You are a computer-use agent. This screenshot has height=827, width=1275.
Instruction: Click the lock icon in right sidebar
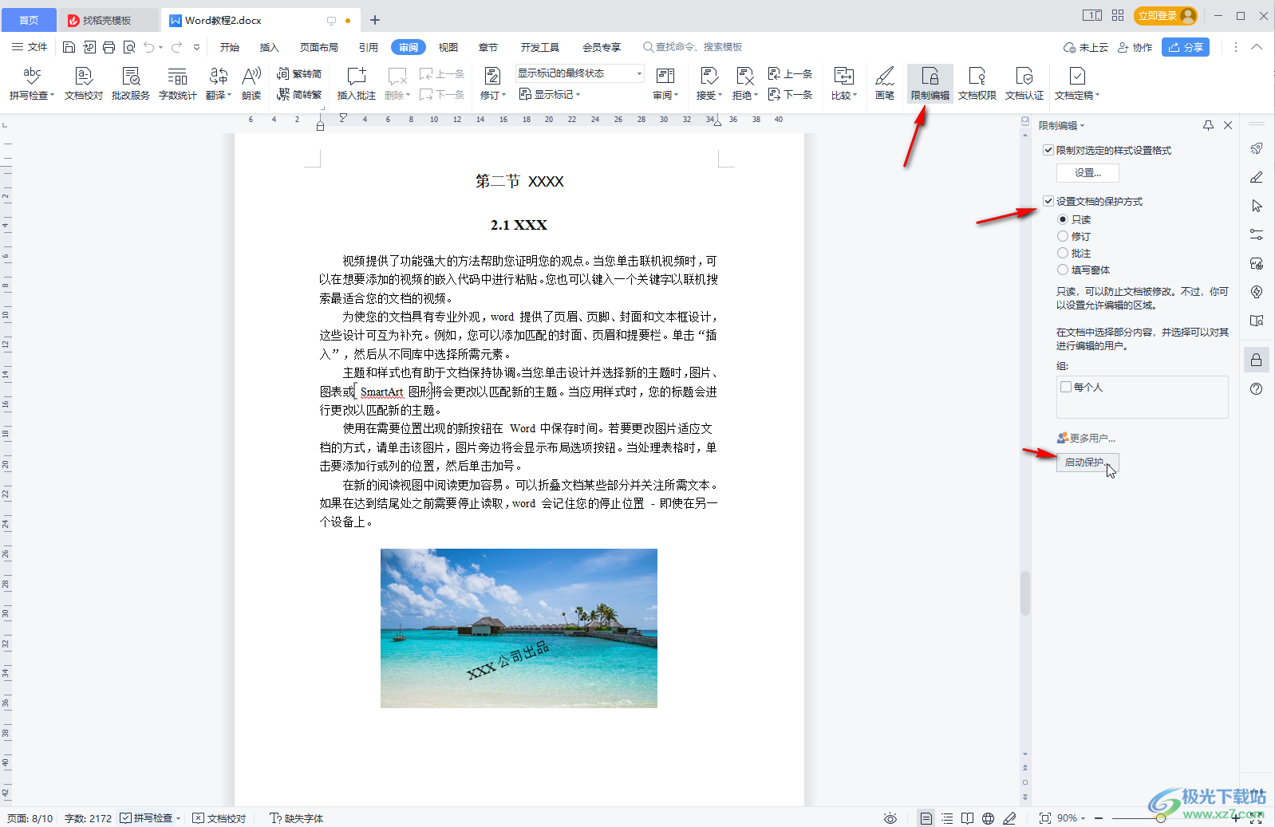tap(1257, 360)
